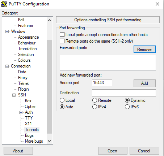Collapse the Window tree node

[x=7, y=31]
